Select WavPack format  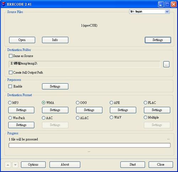coord(10,118)
